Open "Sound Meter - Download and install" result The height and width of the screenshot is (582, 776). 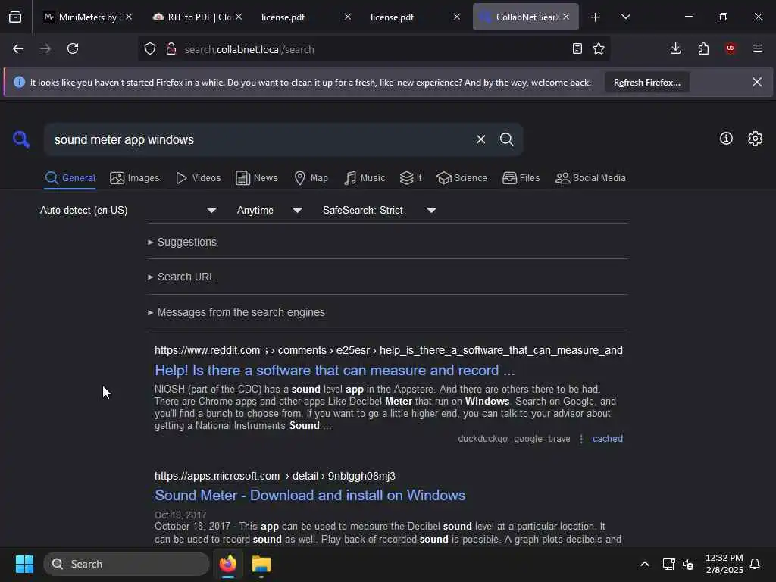tap(310, 496)
